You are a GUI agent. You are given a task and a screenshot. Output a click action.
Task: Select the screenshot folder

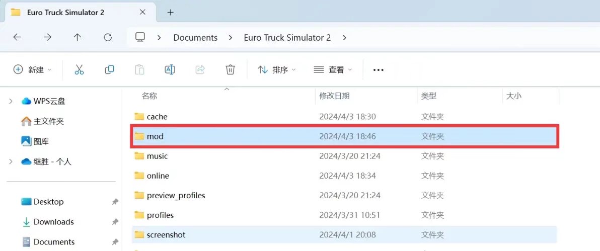click(x=344, y=234)
